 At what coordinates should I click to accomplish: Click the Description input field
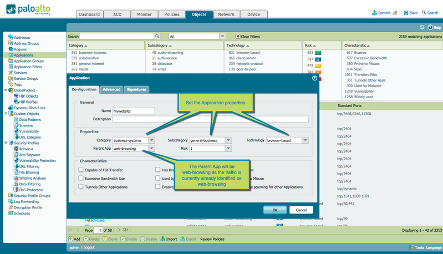211,119
